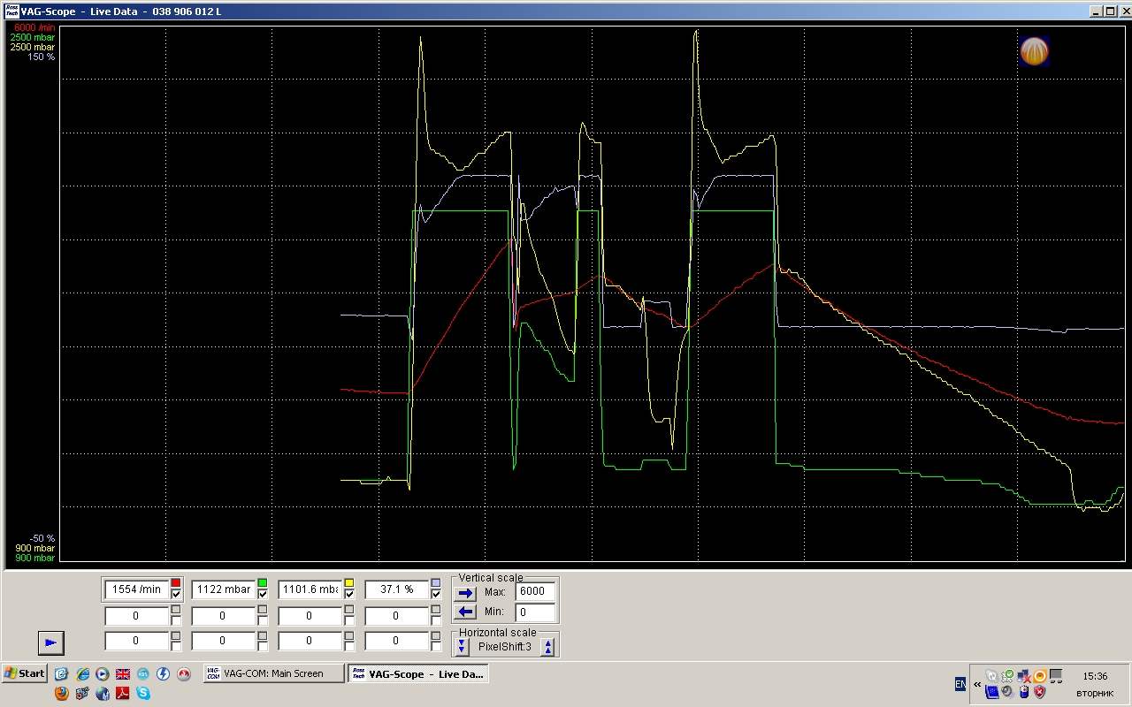Image resolution: width=1132 pixels, height=707 pixels.
Task: Expand hidden tray icons with the chevron
Action: pyautogui.click(x=977, y=684)
